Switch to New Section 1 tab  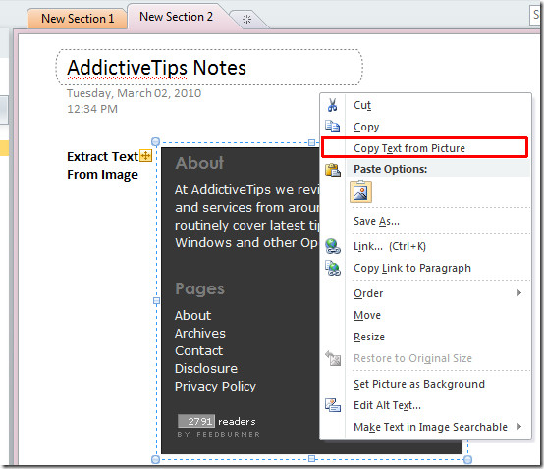(x=77, y=19)
